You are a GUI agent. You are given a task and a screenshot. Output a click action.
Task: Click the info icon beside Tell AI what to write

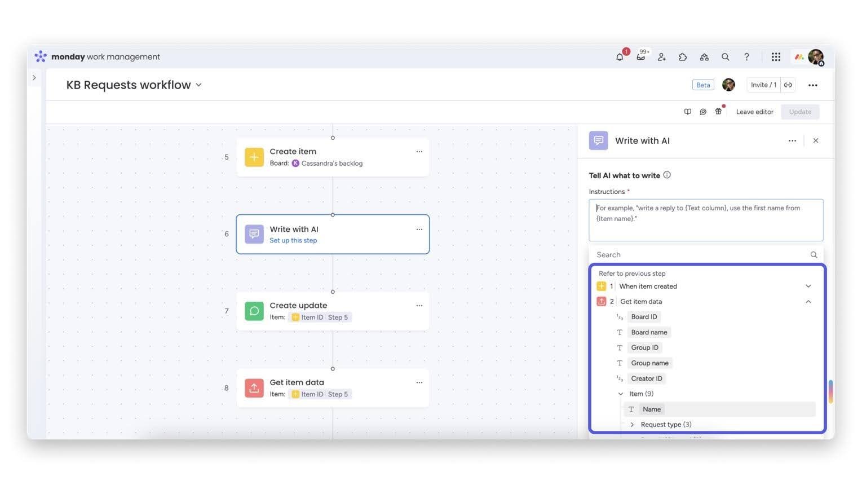[667, 175]
